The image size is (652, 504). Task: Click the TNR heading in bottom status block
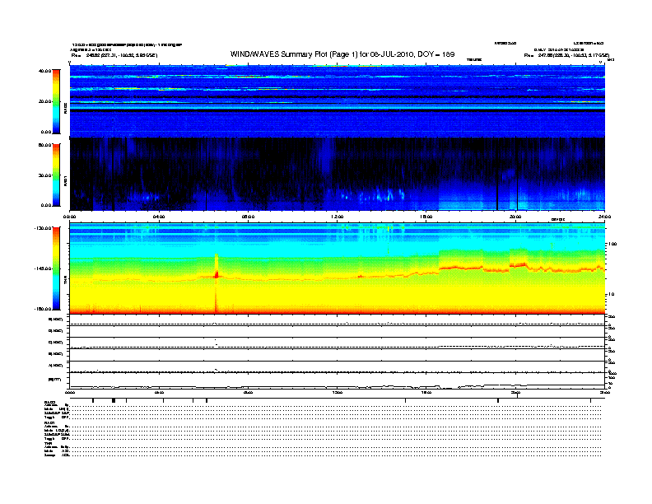[x=48, y=443]
